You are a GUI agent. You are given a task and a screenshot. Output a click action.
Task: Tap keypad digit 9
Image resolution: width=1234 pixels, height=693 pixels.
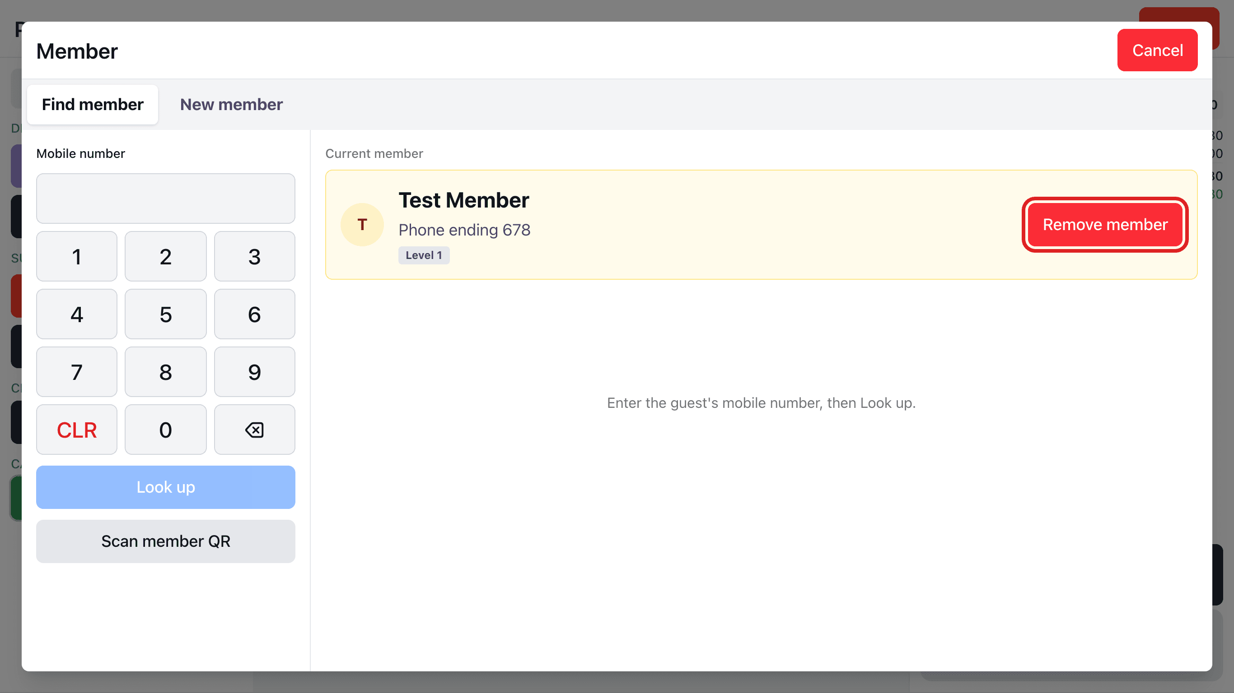254,372
